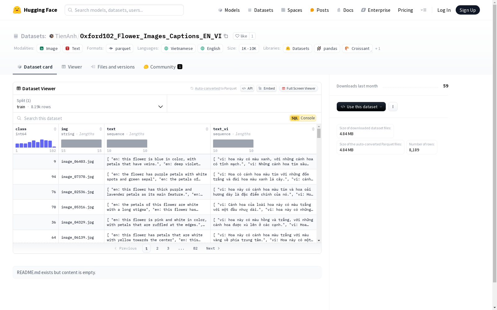The width and height of the screenshot is (497, 310).
Task: Open the Full Screen Viewer
Action: point(299,88)
